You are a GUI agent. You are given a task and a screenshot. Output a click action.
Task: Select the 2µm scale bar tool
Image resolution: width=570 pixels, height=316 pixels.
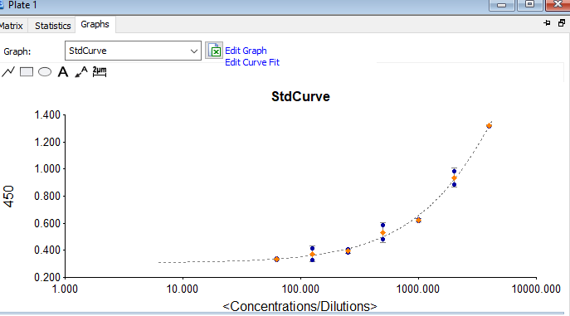[100, 71]
